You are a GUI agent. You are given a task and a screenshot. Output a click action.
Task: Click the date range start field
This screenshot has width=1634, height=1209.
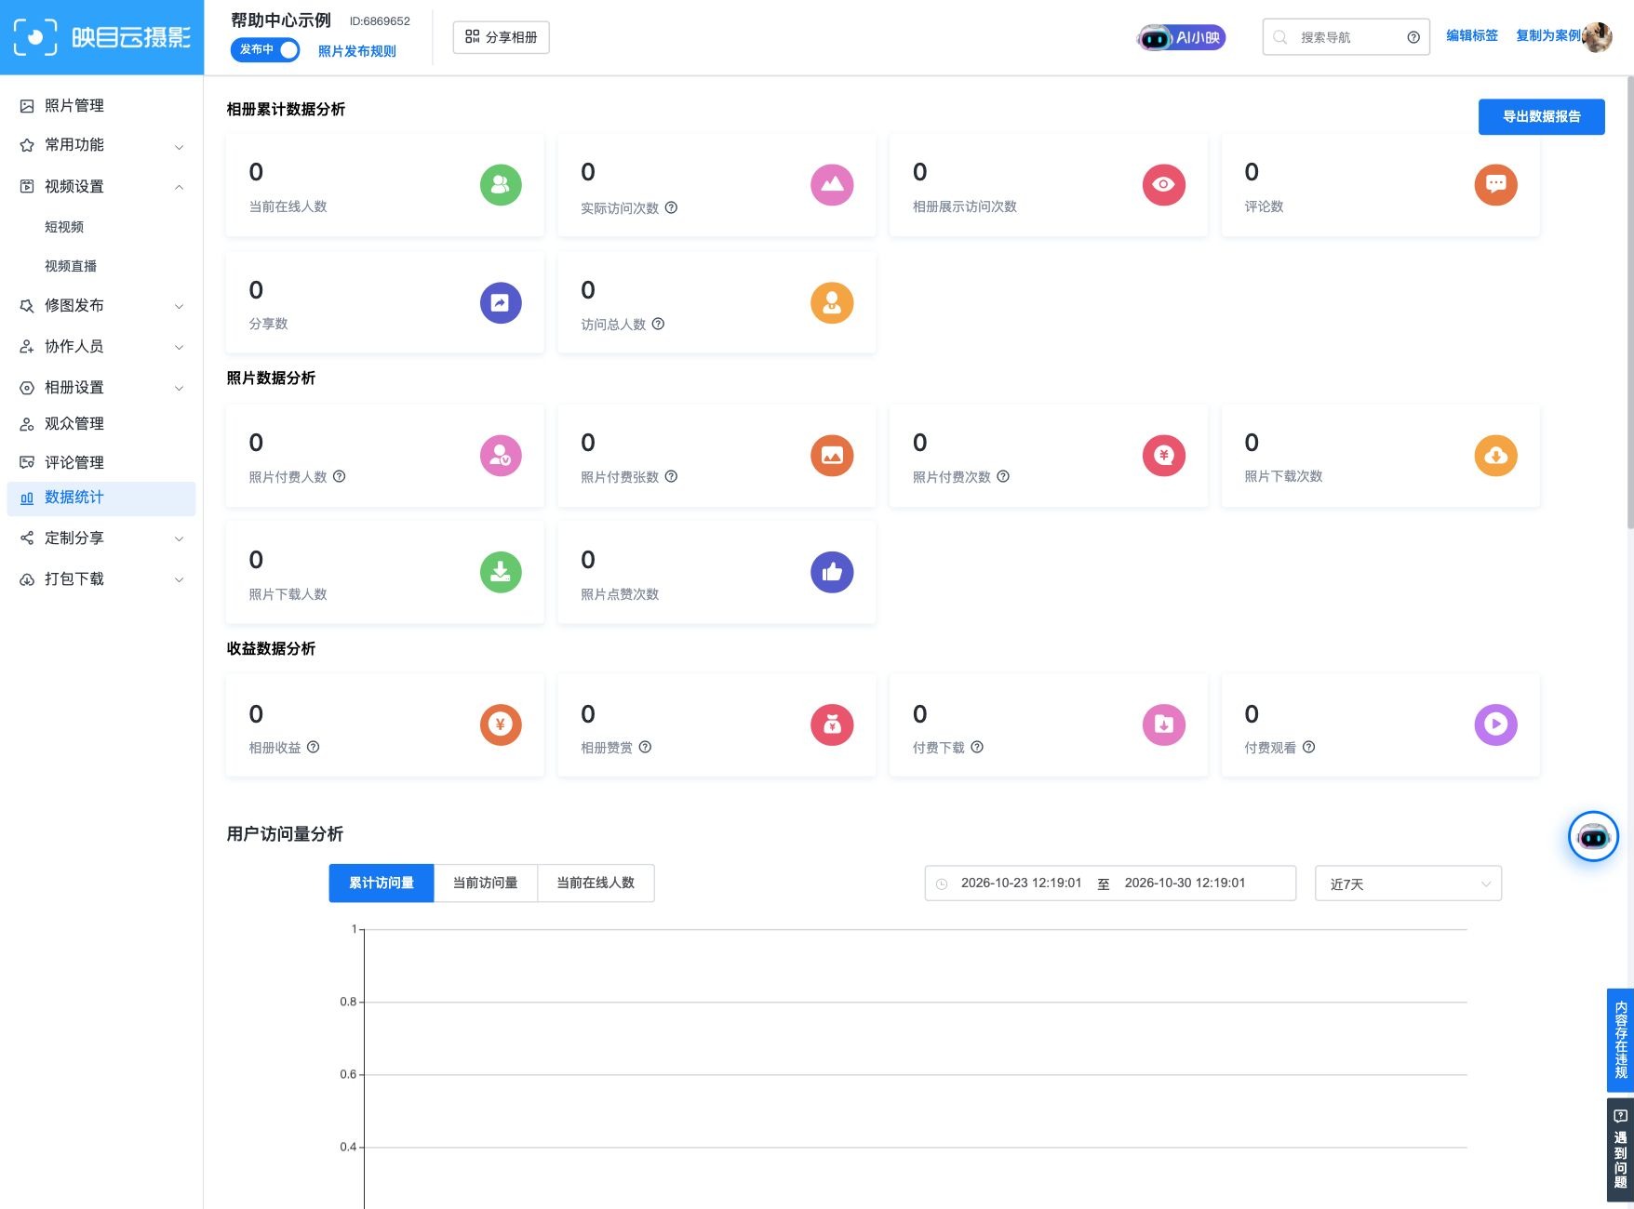click(x=1021, y=883)
